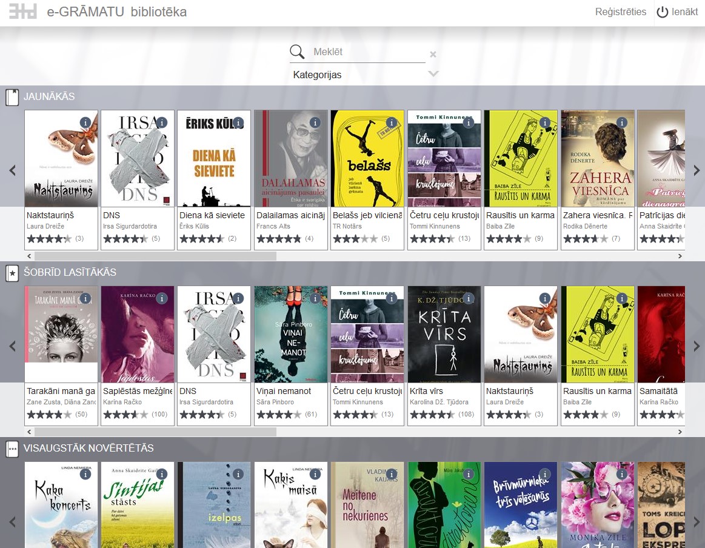The image size is (705, 548).
Task: Click right arrow of Jaunākās scrollbar
Action: pos(680,256)
